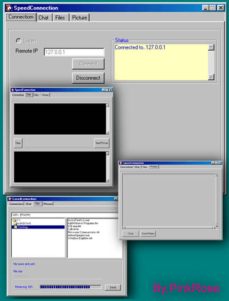The height and width of the screenshot is (301, 229).
Task: Select the Listen radio button
Action: pos(18,41)
